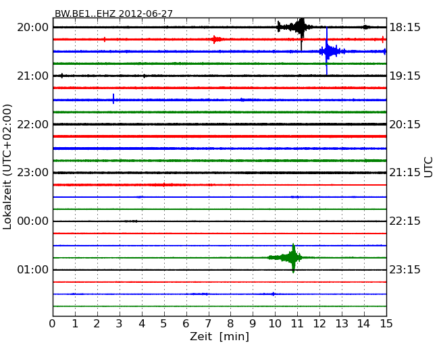Click the 20:15 UTC label
Viewport: 439px width, 351px height.
click(405, 124)
